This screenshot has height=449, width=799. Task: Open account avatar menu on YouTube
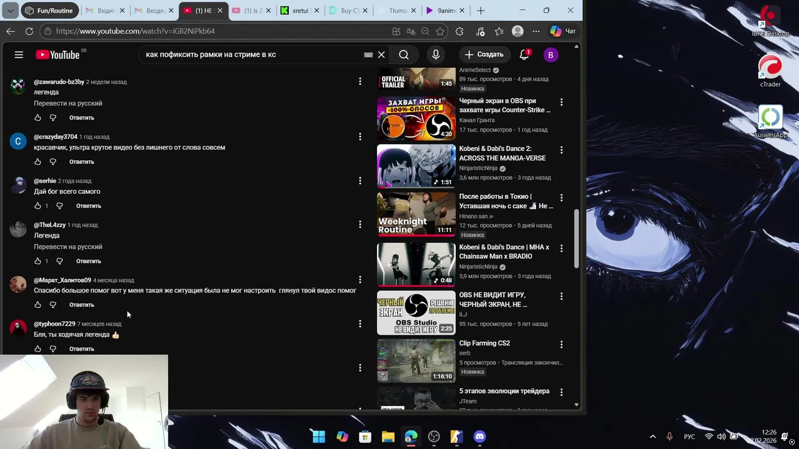551,55
